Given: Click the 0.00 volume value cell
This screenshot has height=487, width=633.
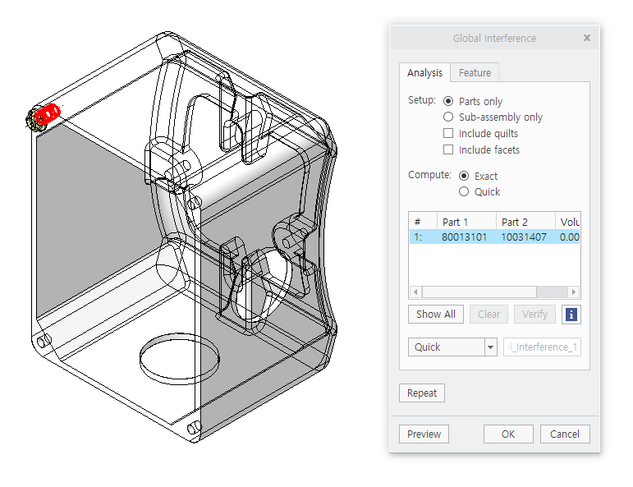Looking at the screenshot, I should [568, 237].
